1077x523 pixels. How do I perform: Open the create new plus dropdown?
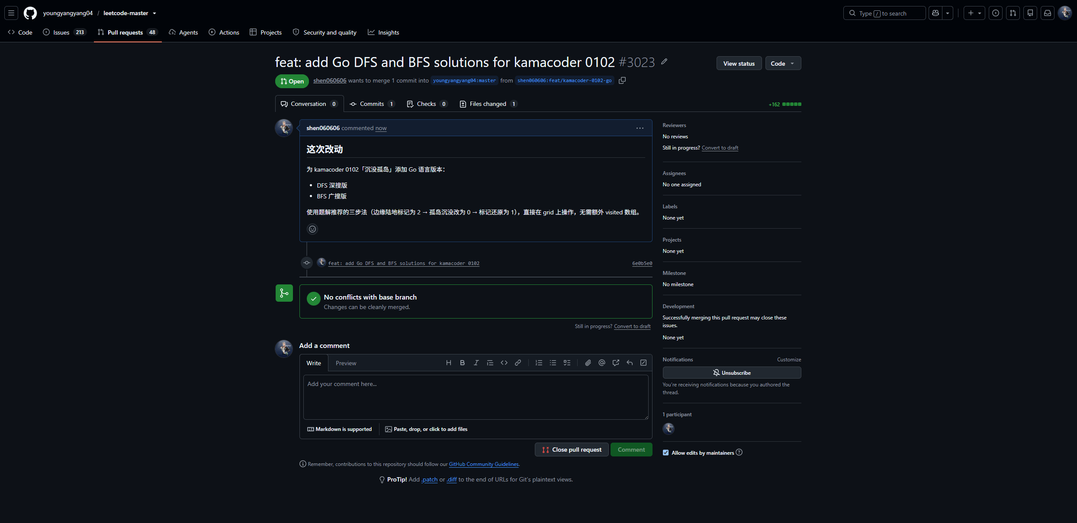pyautogui.click(x=974, y=13)
